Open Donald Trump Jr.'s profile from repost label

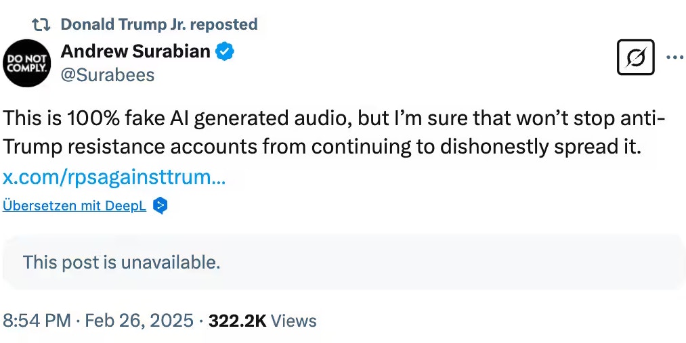click(x=125, y=24)
